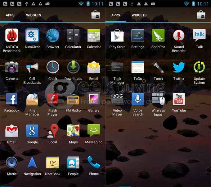The width and height of the screenshot is (211, 187).
Task: Open the Calendar app
Action: [x=94, y=35]
